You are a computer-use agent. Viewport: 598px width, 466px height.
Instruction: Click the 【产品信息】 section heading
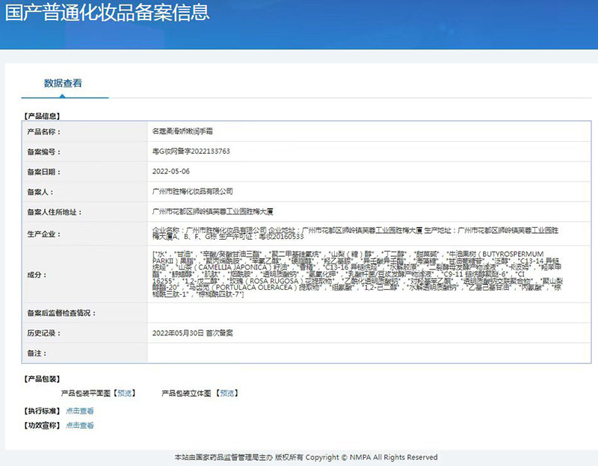click(42, 116)
